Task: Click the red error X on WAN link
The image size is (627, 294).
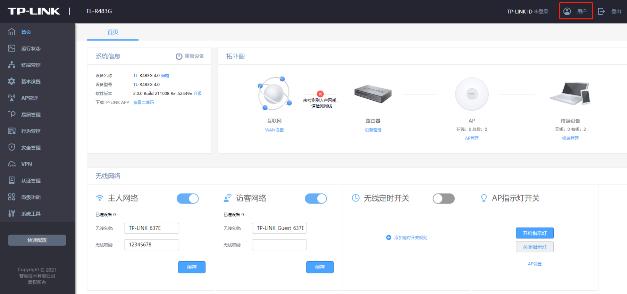Action: (320, 94)
